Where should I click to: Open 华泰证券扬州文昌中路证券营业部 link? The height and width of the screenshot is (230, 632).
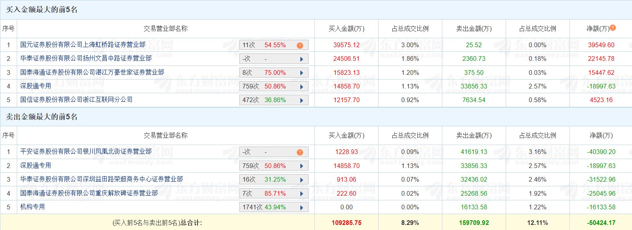tap(86, 58)
